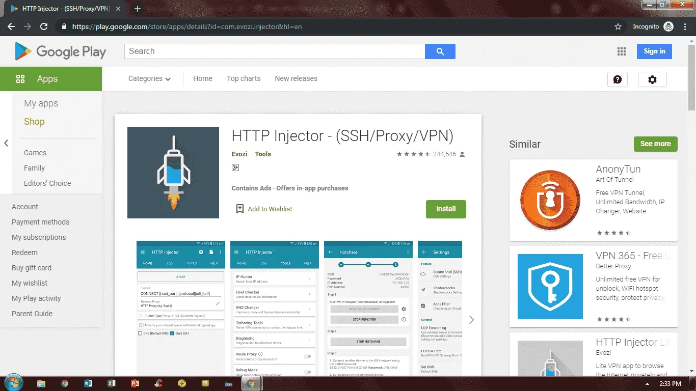Open the Chrome three-dot menu

pyautogui.click(x=685, y=26)
